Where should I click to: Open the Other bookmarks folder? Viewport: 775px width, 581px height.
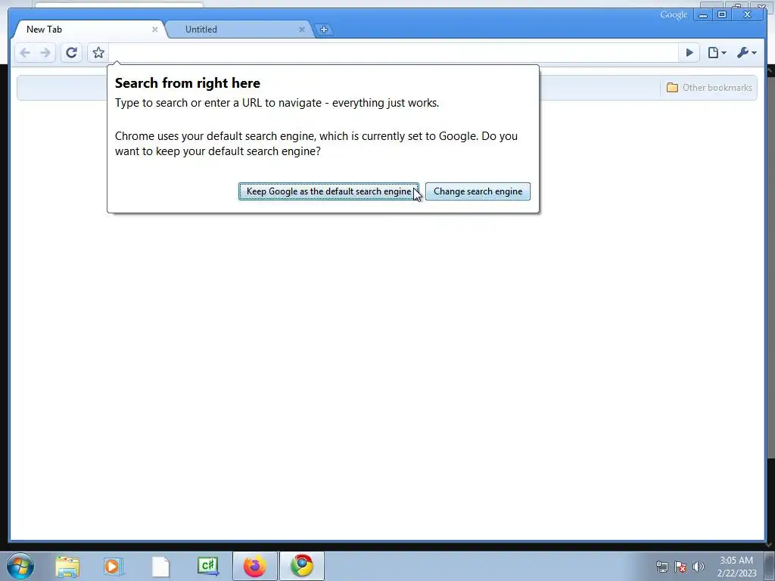tap(709, 88)
